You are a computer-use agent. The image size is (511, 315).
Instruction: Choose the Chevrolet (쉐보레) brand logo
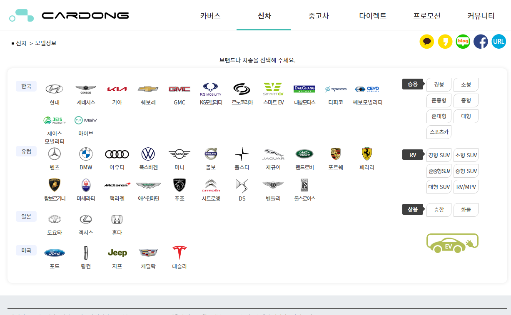click(x=148, y=89)
